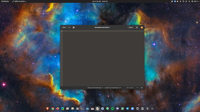
Task: Launch Brave browser from the dock
Action: 48,109
